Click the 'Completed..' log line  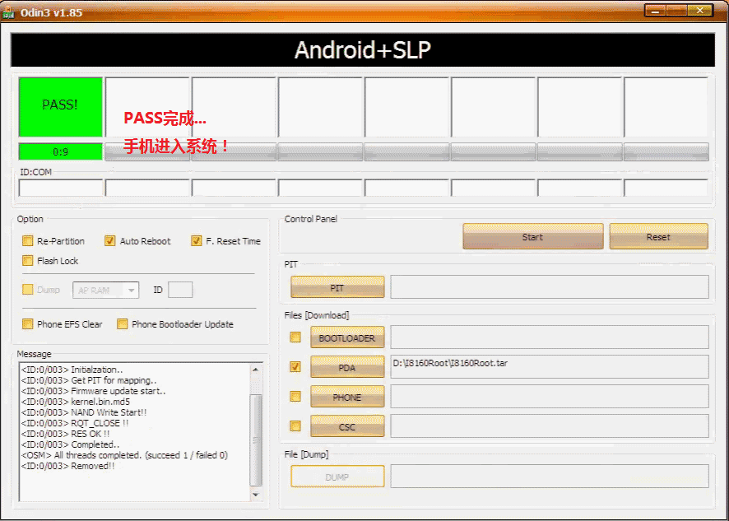pyautogui.click(x=70, y=444)
